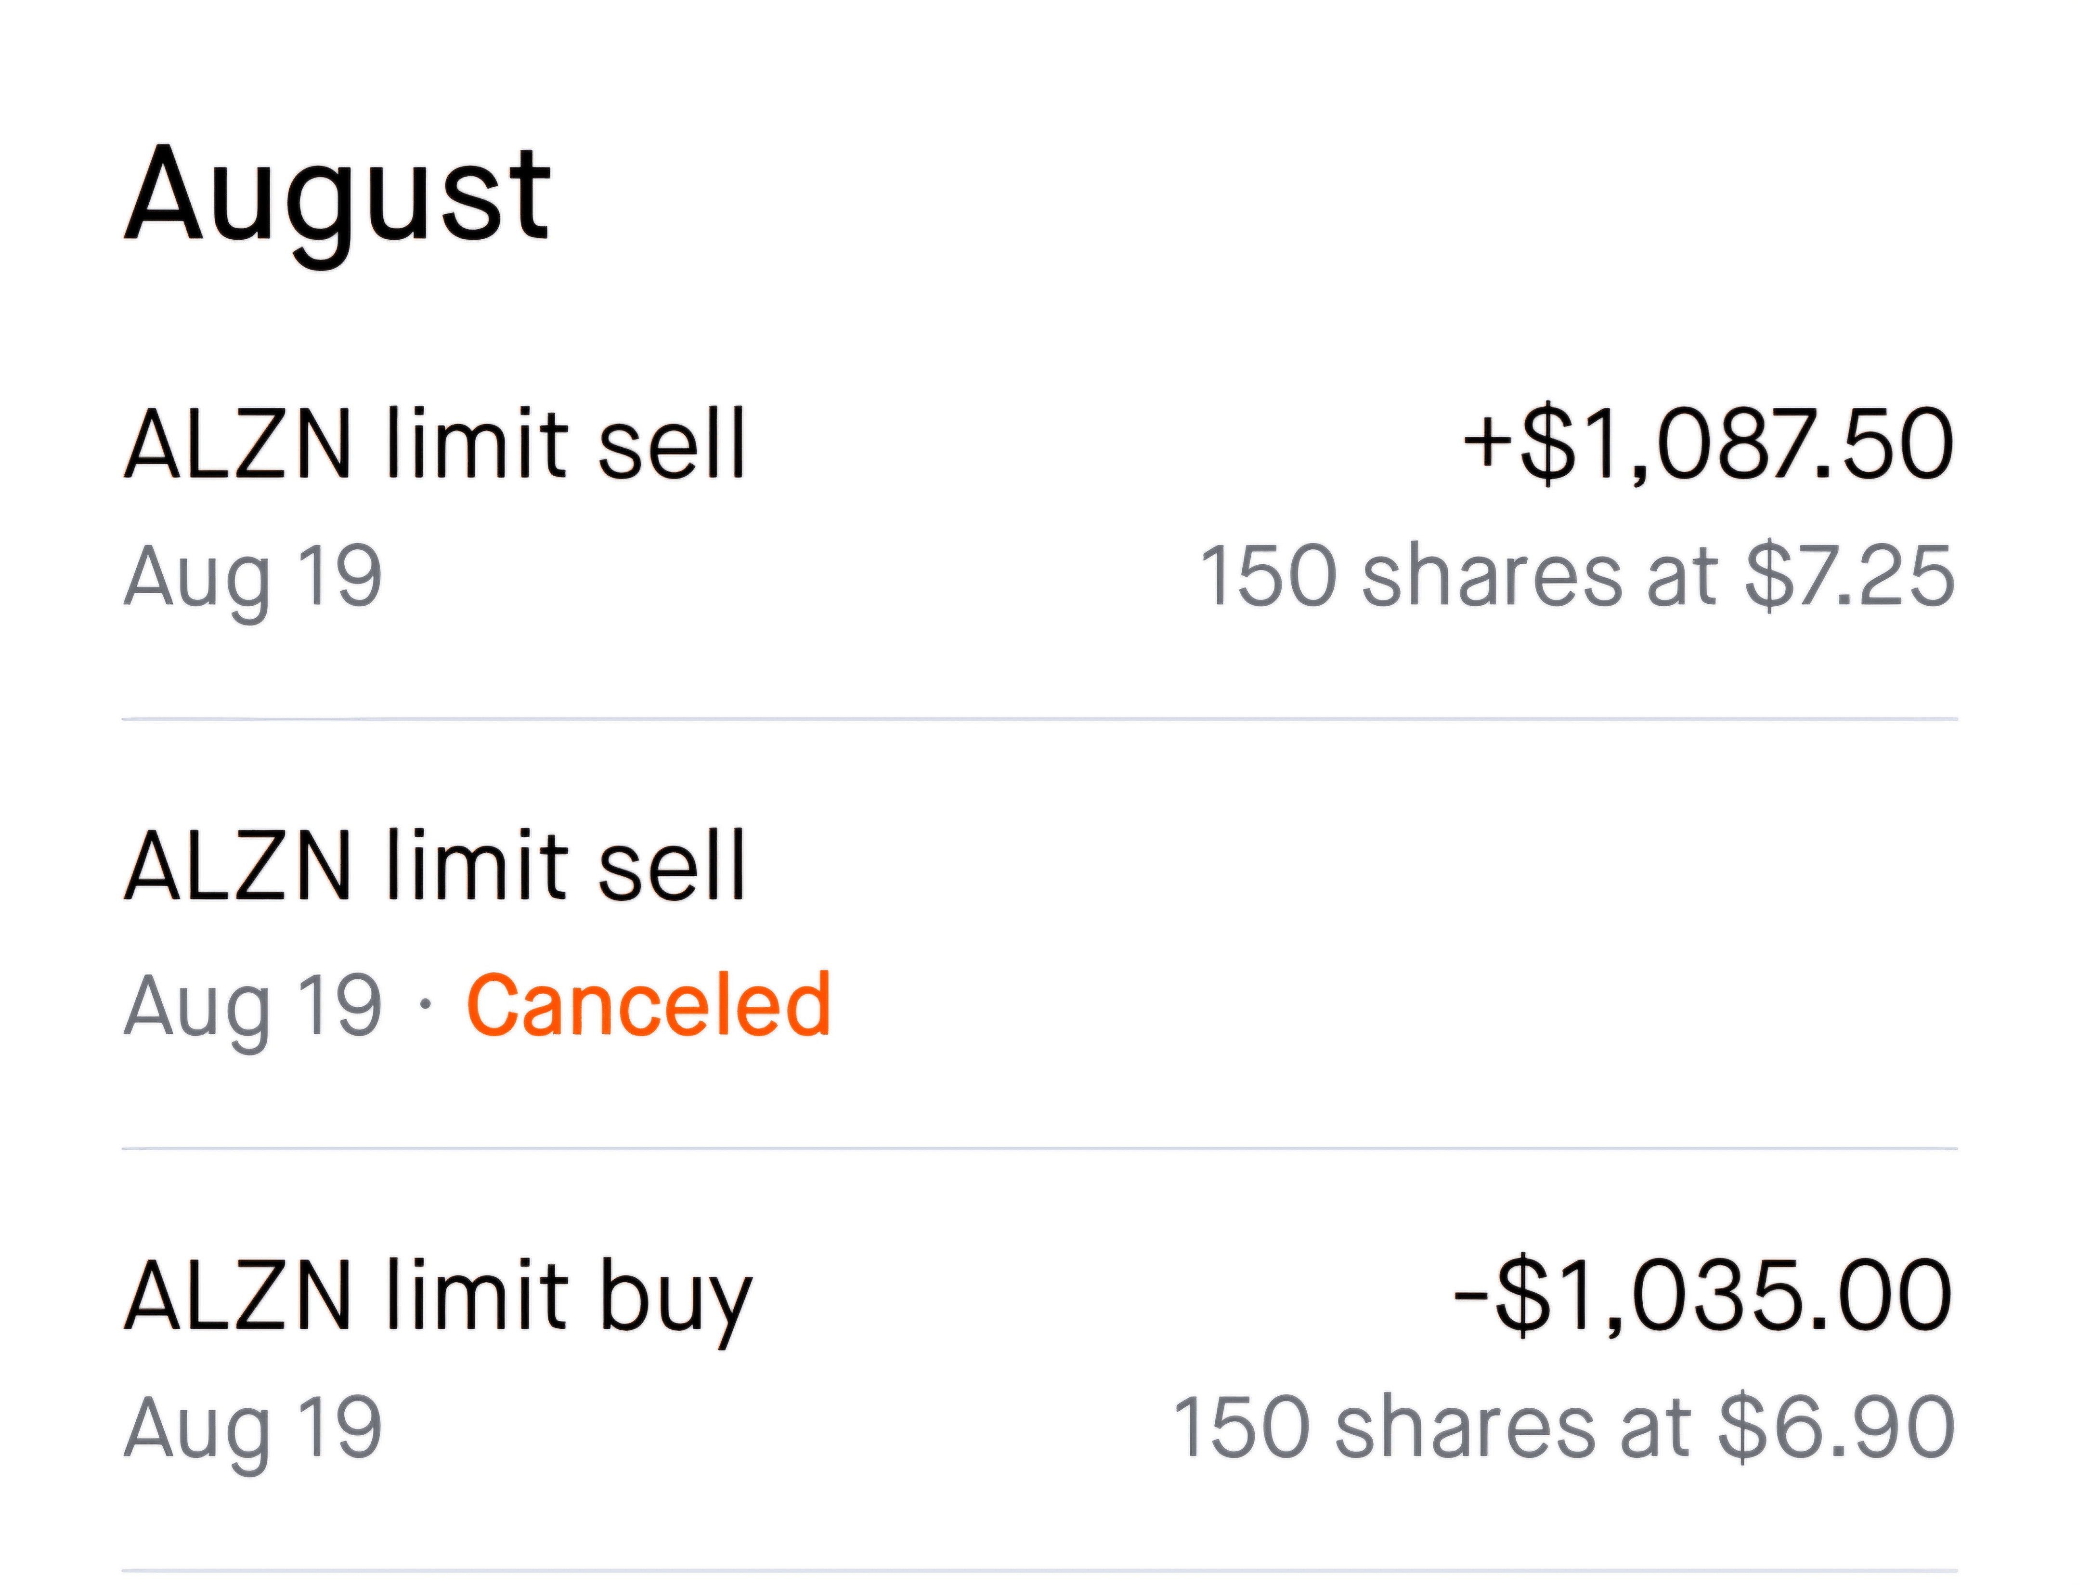
Task: Click the dot separator before Canceled
Action: tap(426, 1006)
